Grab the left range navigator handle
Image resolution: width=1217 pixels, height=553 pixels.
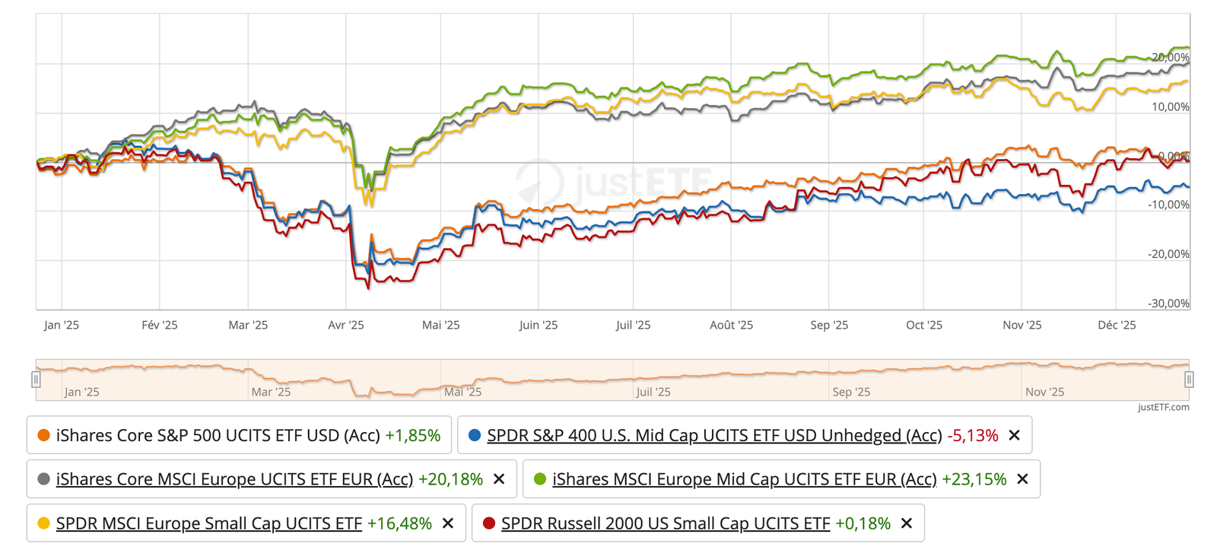tap(36, 379)
